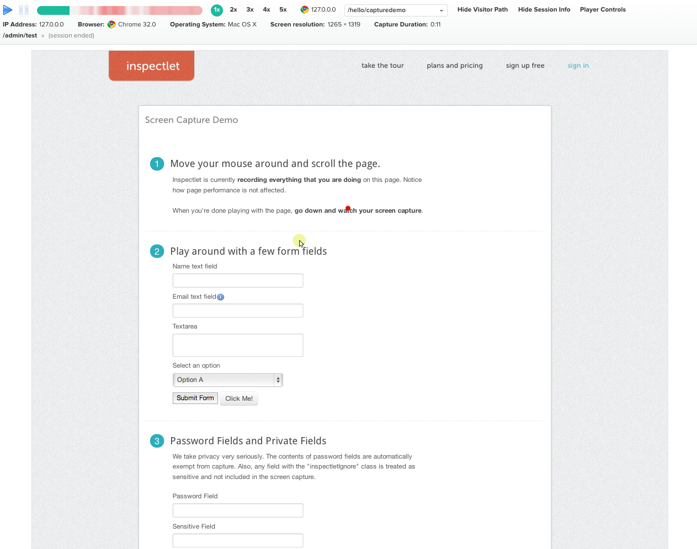
Task: Open the Option A select dropdown
Action: pyautogui.click(x=228, y=380)
